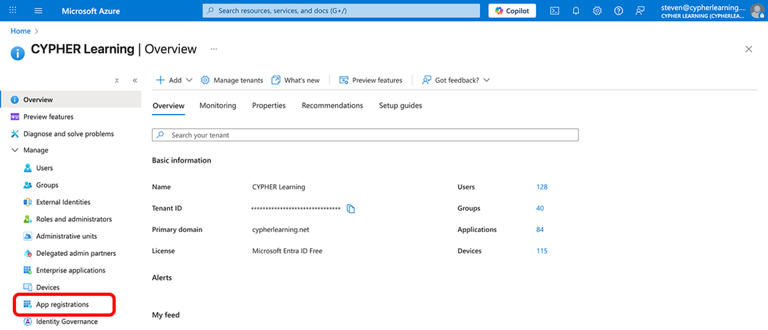Close the CYPHER Learning Overview blade
768x330 pixels.
click(x=749, y=49)
